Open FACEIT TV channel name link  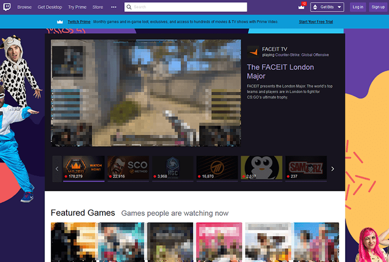click(x=275, y=49)
